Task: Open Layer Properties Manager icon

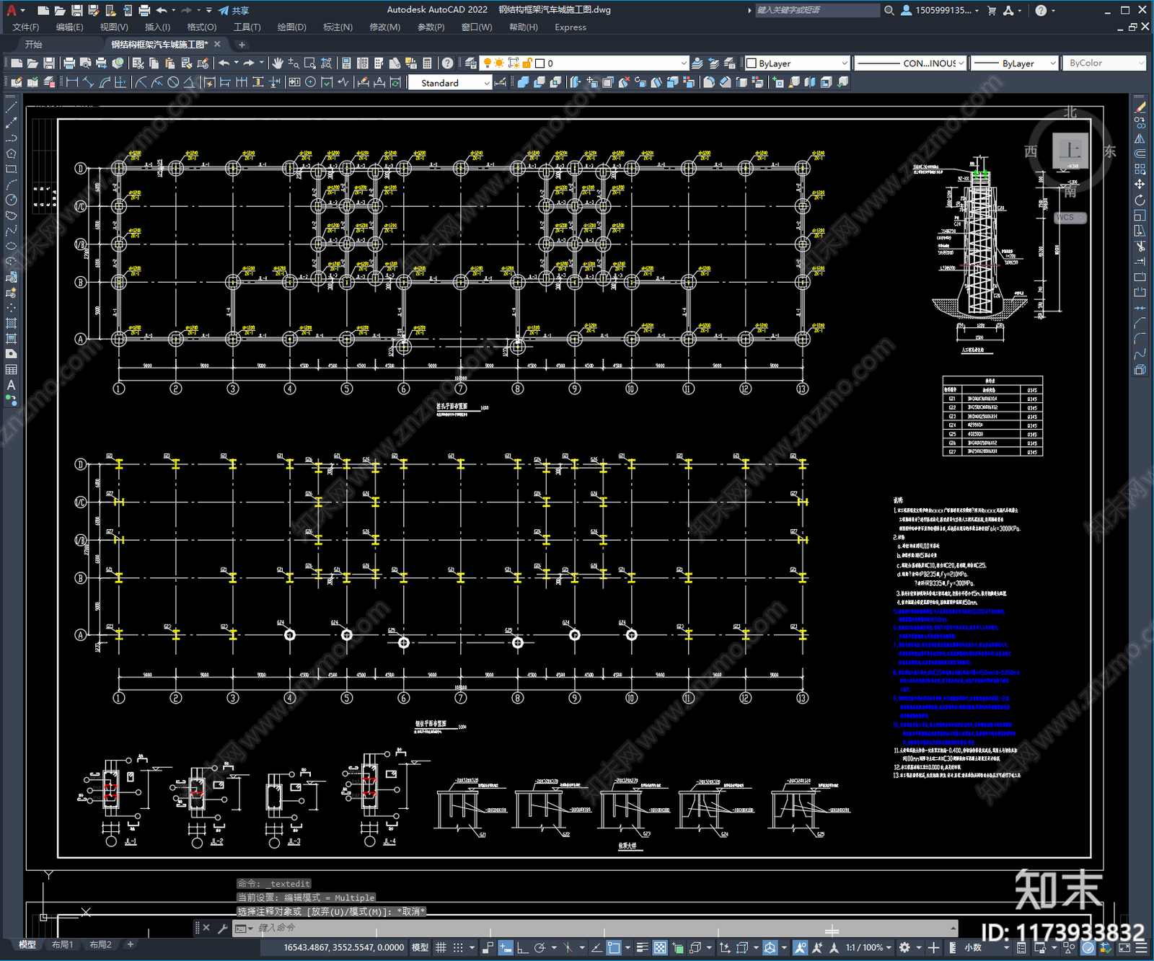Action: tap(470, 63)
